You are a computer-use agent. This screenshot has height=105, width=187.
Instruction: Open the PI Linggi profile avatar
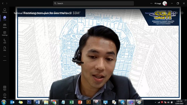[165, 3]
